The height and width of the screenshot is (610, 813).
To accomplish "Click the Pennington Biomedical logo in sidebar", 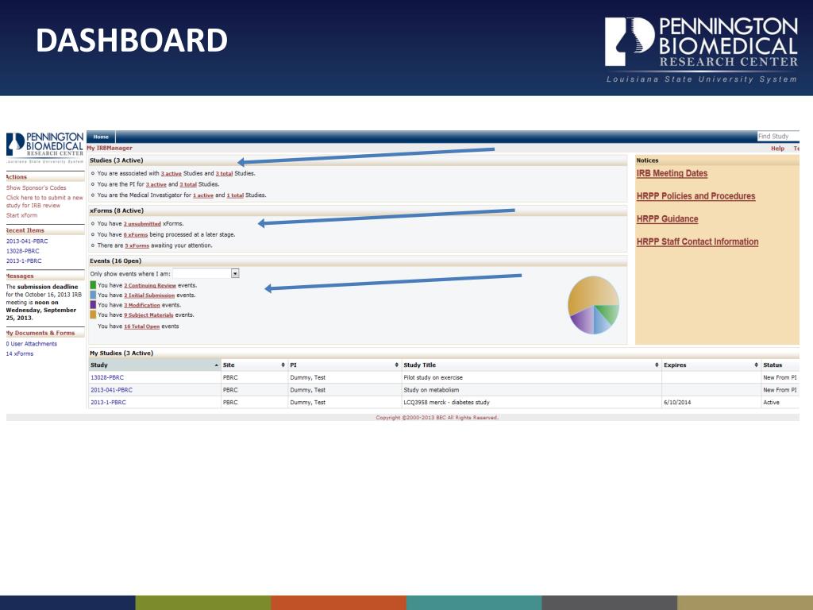I will click(44, 147).
